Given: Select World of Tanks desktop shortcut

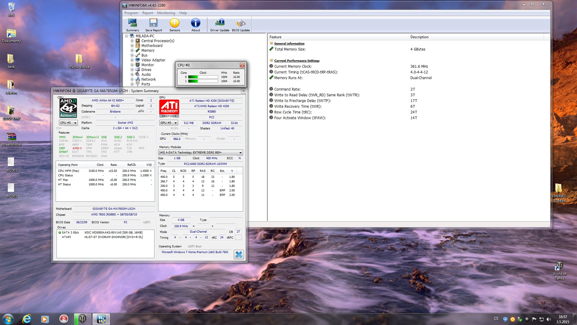Looking at the screenshot, I should (559, 270).
